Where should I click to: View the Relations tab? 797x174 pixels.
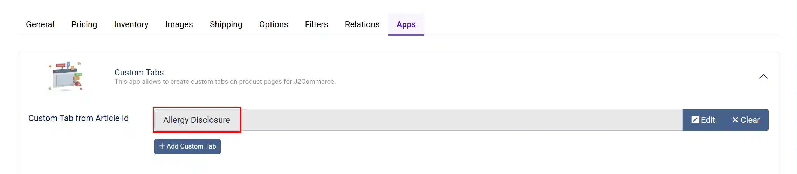click(x=362, y=24)
